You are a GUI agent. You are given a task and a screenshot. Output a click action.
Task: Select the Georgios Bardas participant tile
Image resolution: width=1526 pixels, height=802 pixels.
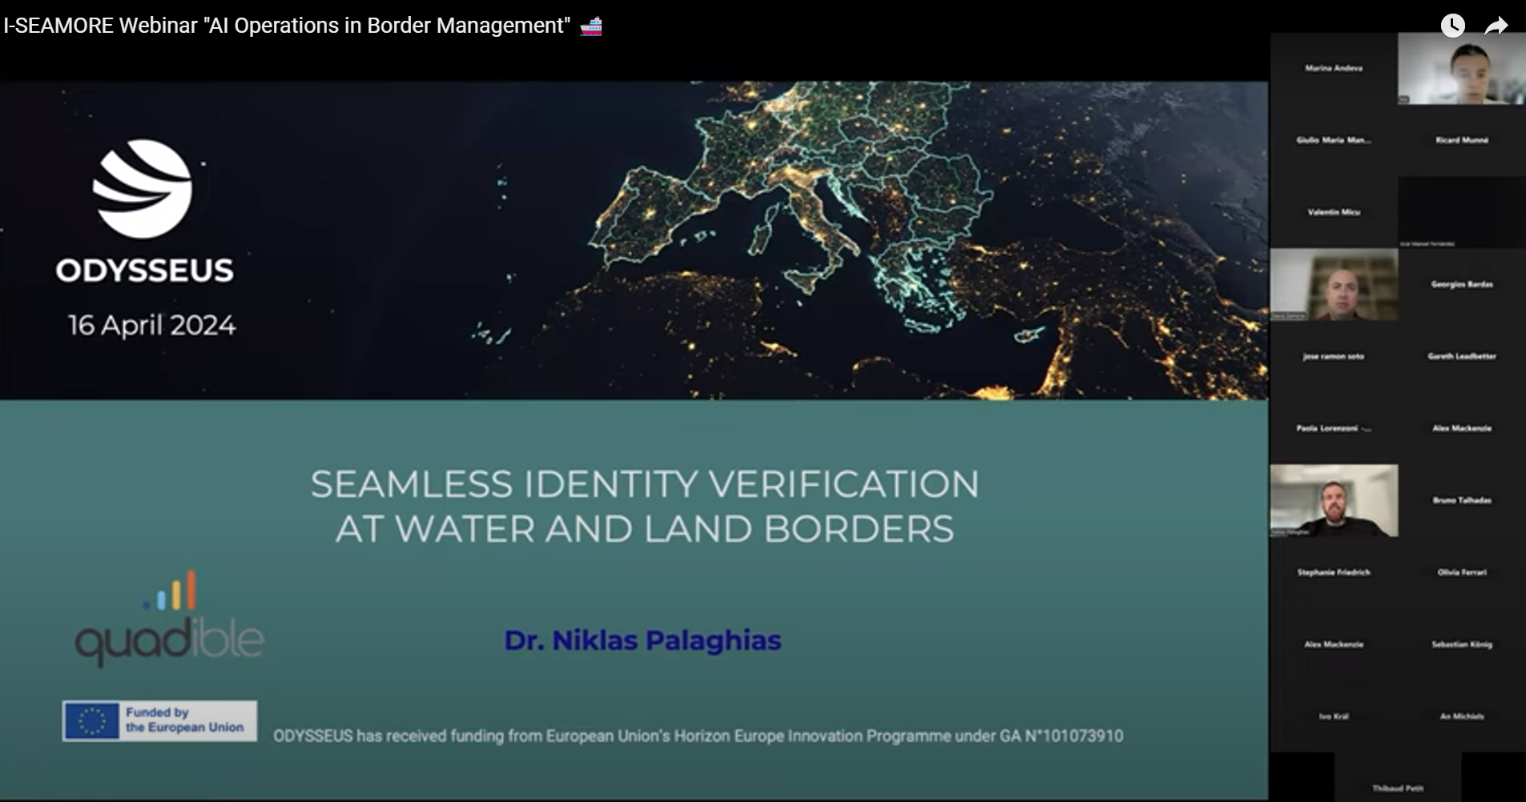(x=1462, y=285)
